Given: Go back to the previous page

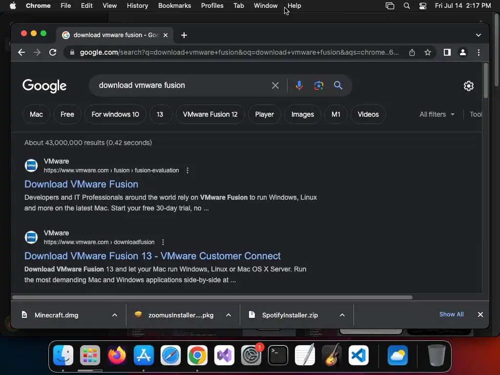Looking at the screenshot, I should [21, 52].
